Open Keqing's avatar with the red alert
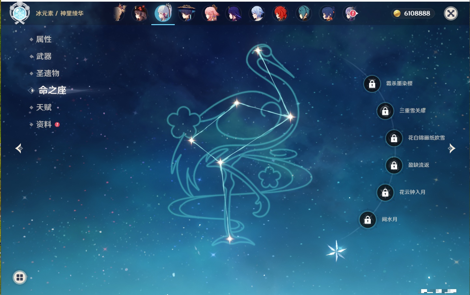This screenshot has height=295, width=470. pyautogui.click(x=351, y=14)
